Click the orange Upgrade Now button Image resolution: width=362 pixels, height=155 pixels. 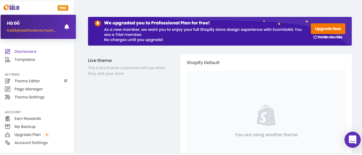tap(328, 29)
